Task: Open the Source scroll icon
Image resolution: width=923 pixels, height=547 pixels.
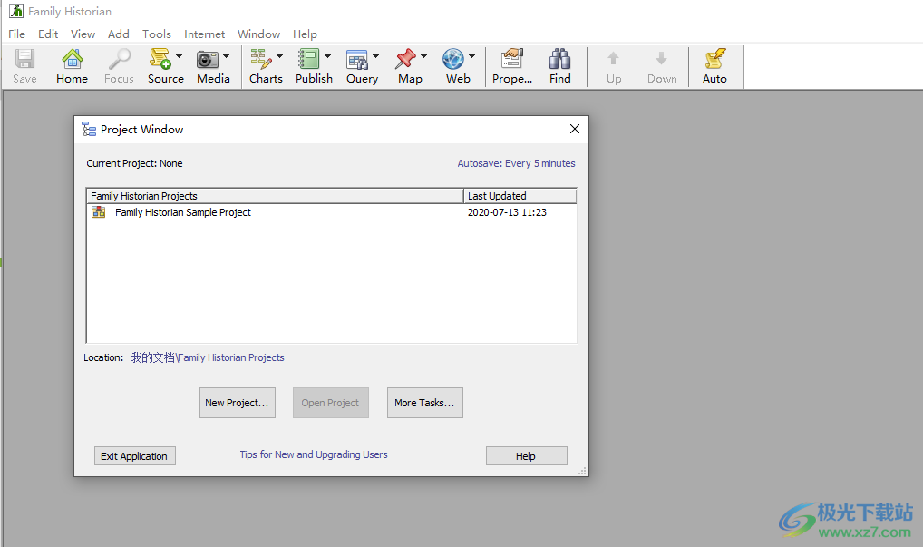Action: pyautogui.click(x=160, y=60)
